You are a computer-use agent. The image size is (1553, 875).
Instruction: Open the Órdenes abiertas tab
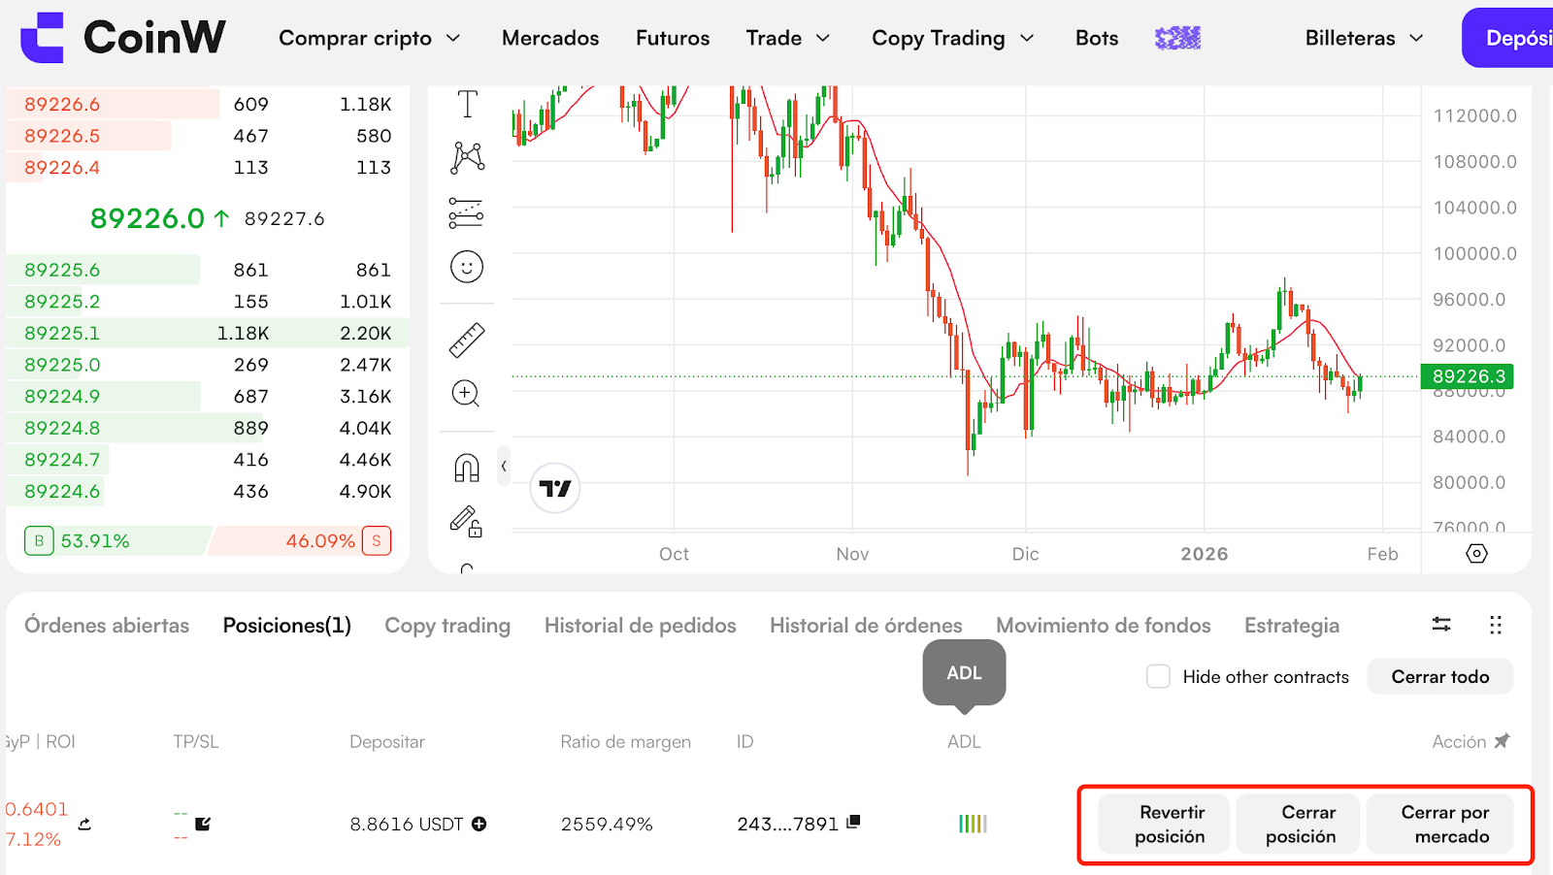coord(107,626)
